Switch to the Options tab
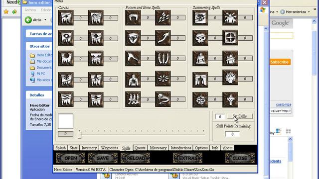 click(201, 148)
